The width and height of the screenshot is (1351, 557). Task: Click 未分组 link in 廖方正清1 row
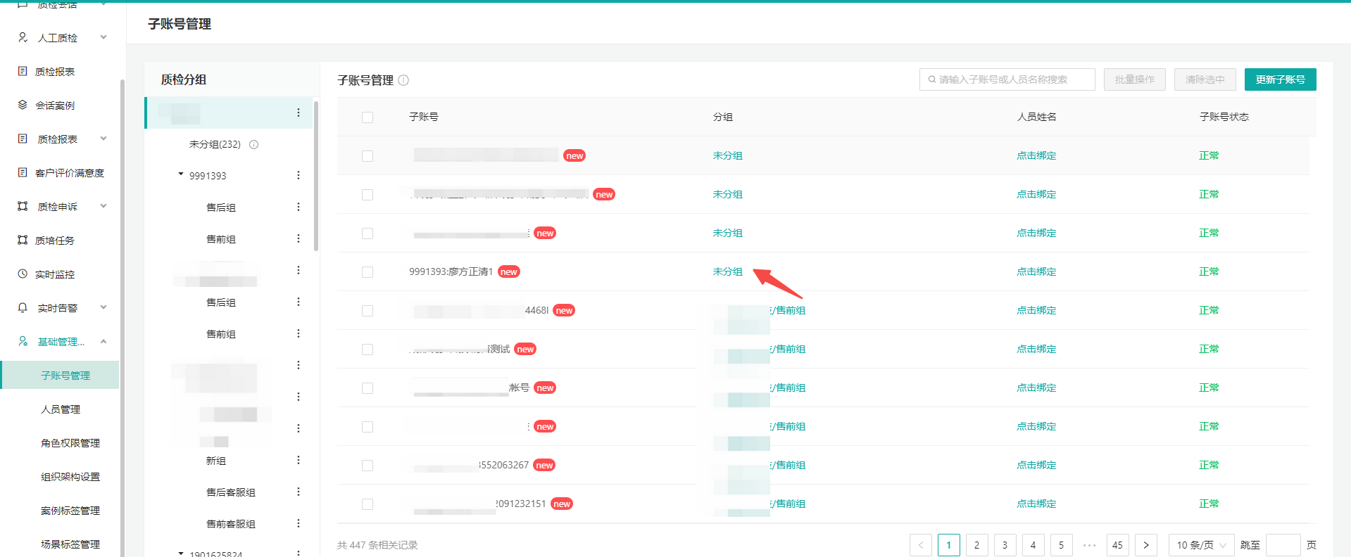point(727,271)
